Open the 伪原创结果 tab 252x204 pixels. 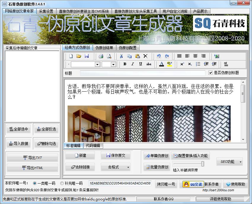(104, 48)
